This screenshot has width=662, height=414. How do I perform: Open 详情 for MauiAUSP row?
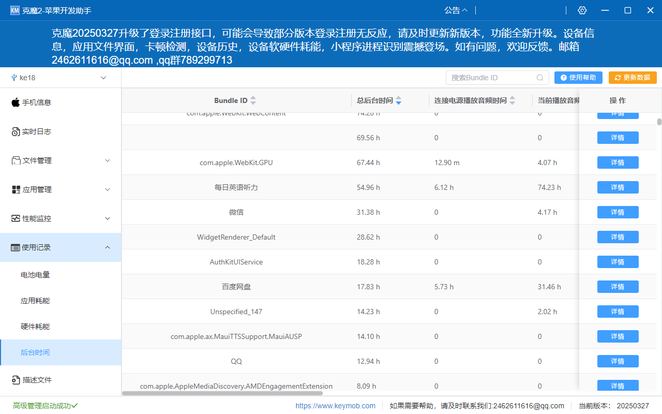618,336
